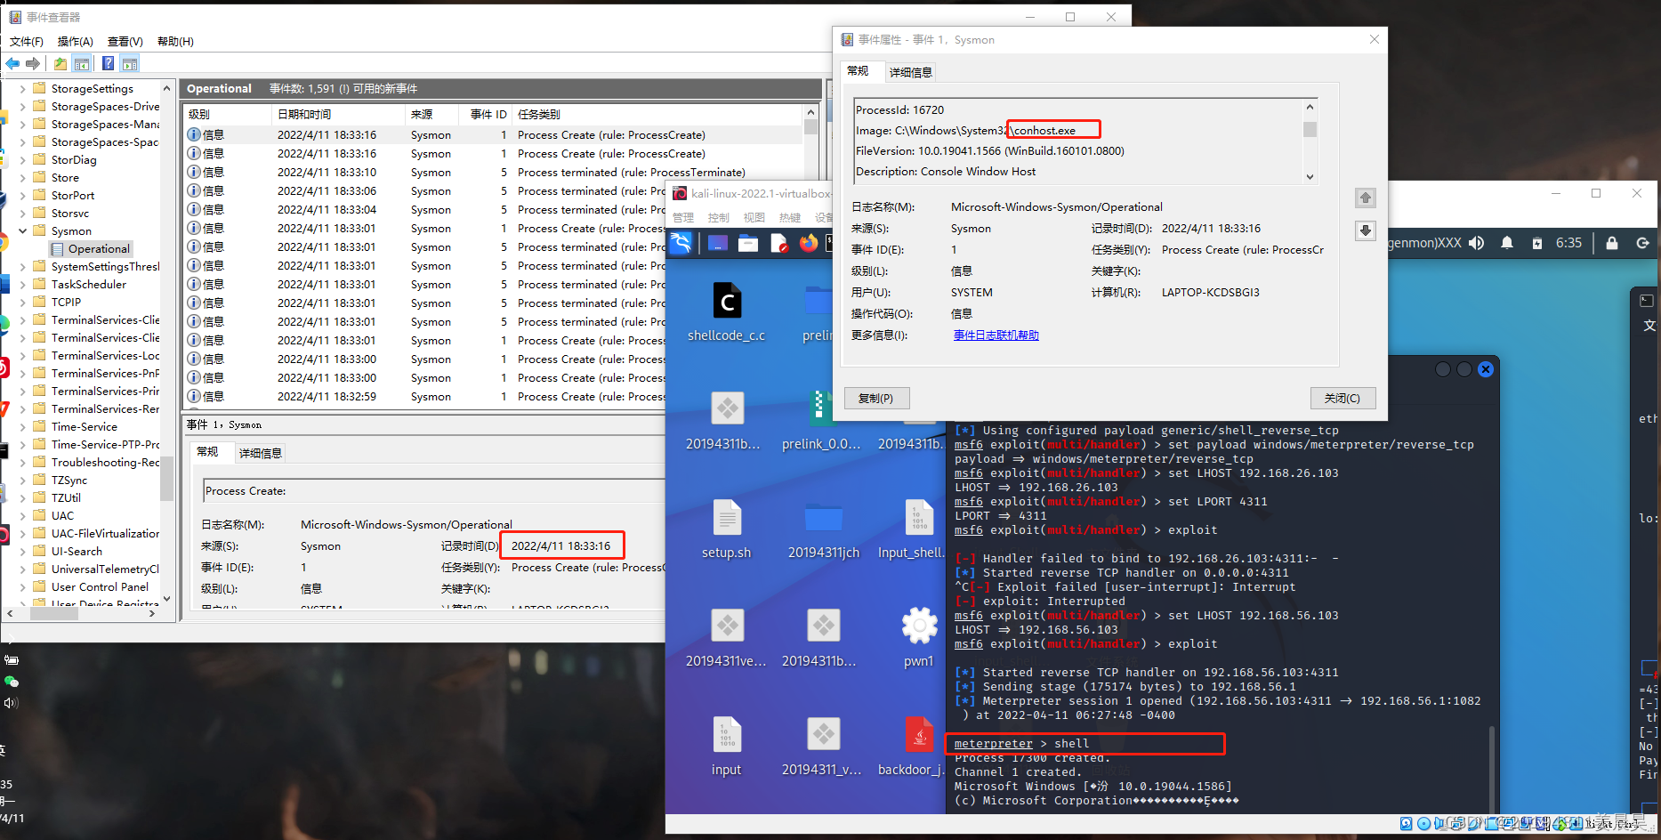The image size is (1661, 840).
Task: Click the Kali lock screen icon
Action: [x=1611, y=243]
